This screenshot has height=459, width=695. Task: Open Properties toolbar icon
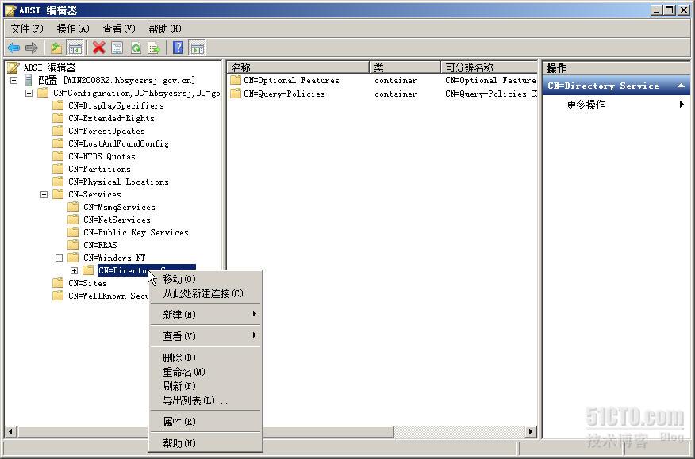117,48
